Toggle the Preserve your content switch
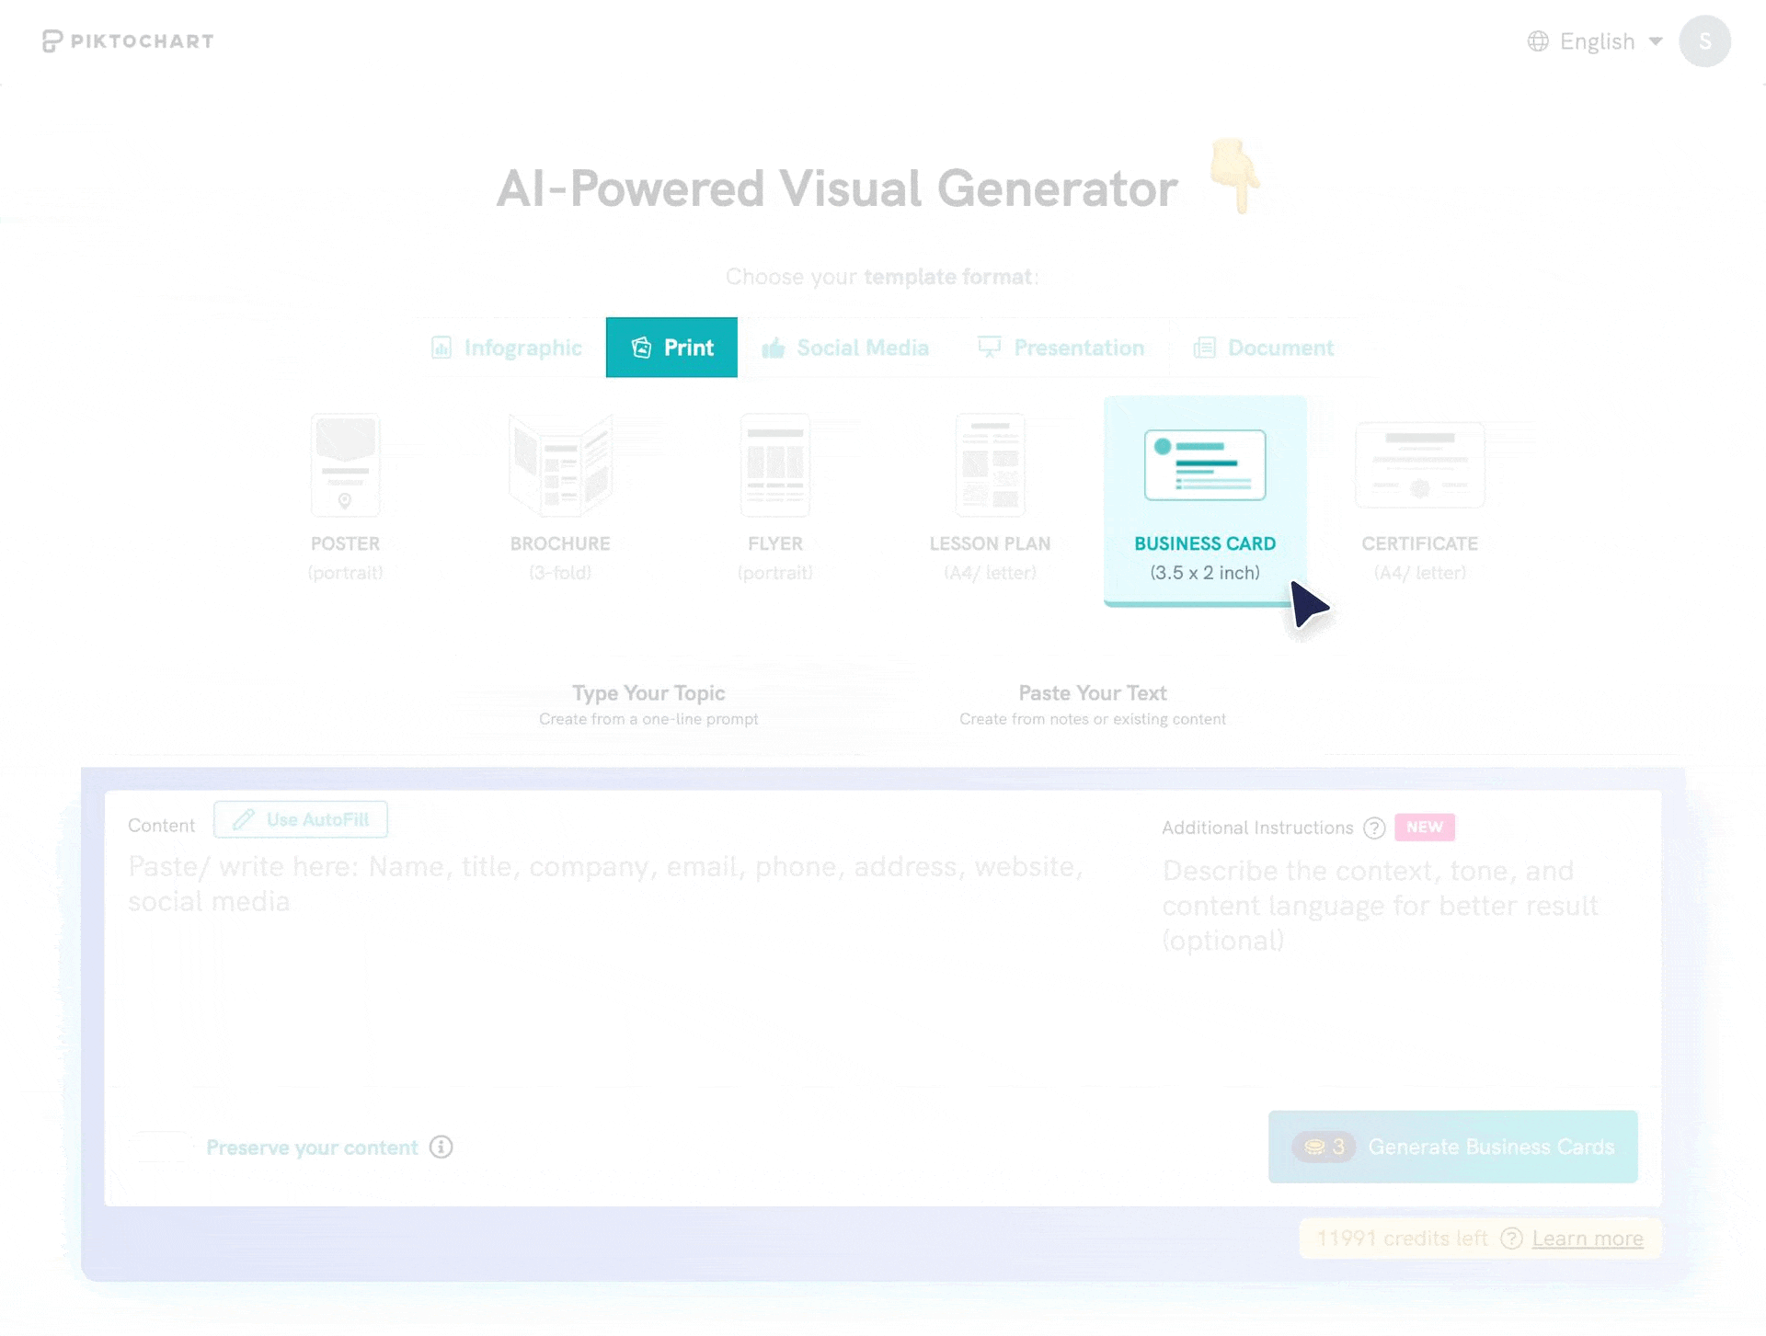 click(161, 1147)
